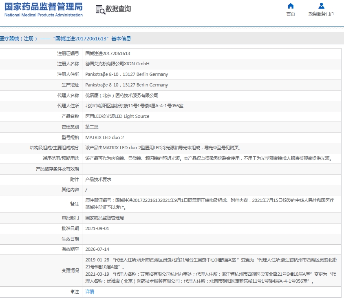This screenshot has height=301, width=344.
Task: Click approval date 2021-09-01
Action: click(97, 228)
